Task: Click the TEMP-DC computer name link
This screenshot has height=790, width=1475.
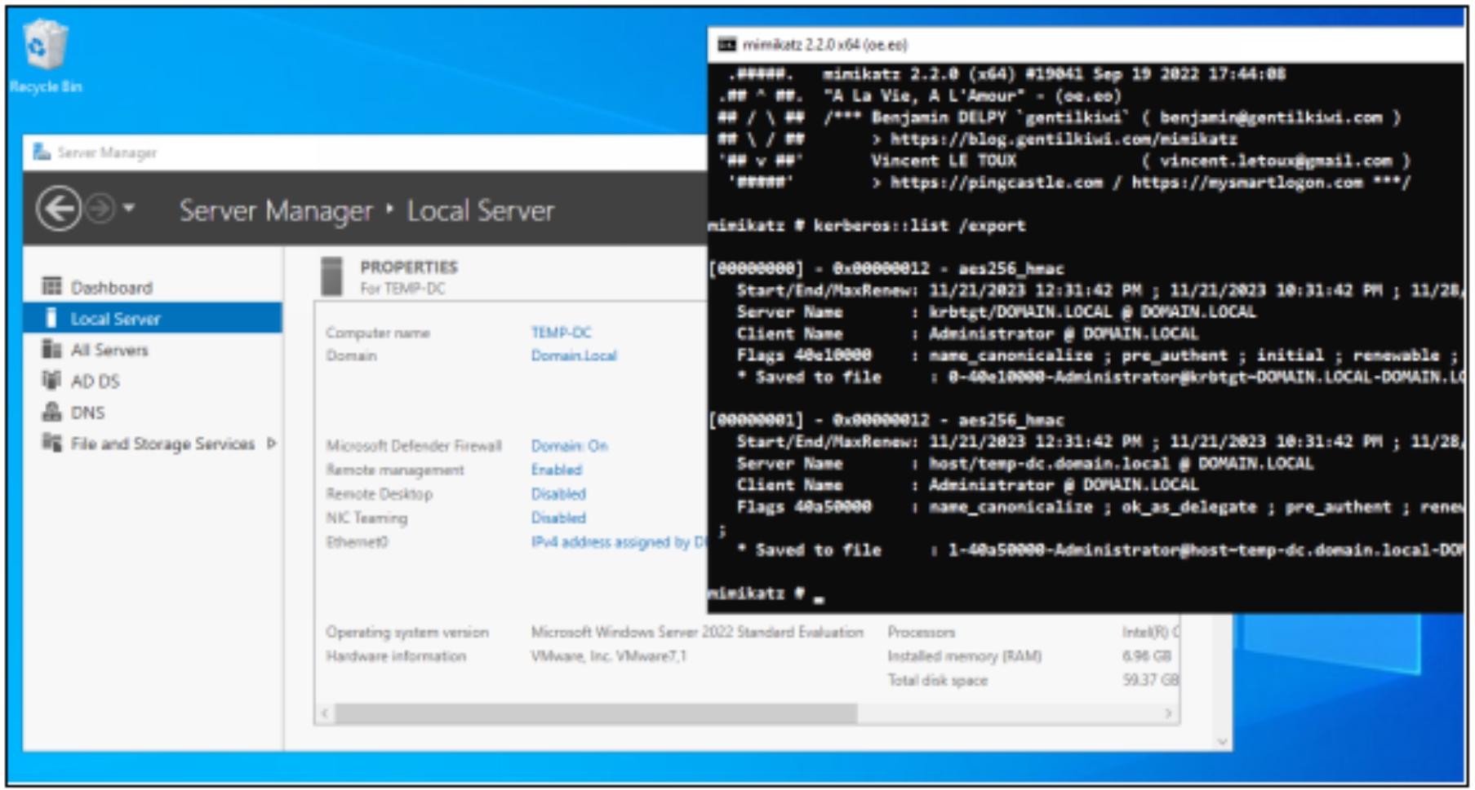Action: [561, 333]
